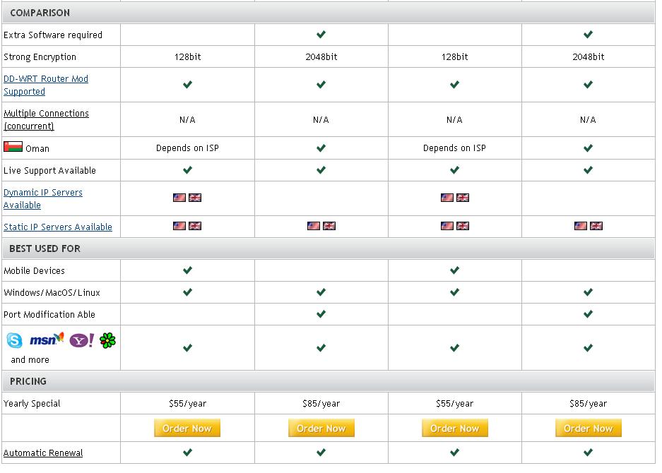Click Order Now under second column $85/year plan
Viewport: 662px width, 473px height.
(x=321, y=428)
